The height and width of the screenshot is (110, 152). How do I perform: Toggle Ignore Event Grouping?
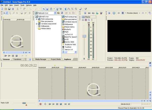click(x=61, y=9)
